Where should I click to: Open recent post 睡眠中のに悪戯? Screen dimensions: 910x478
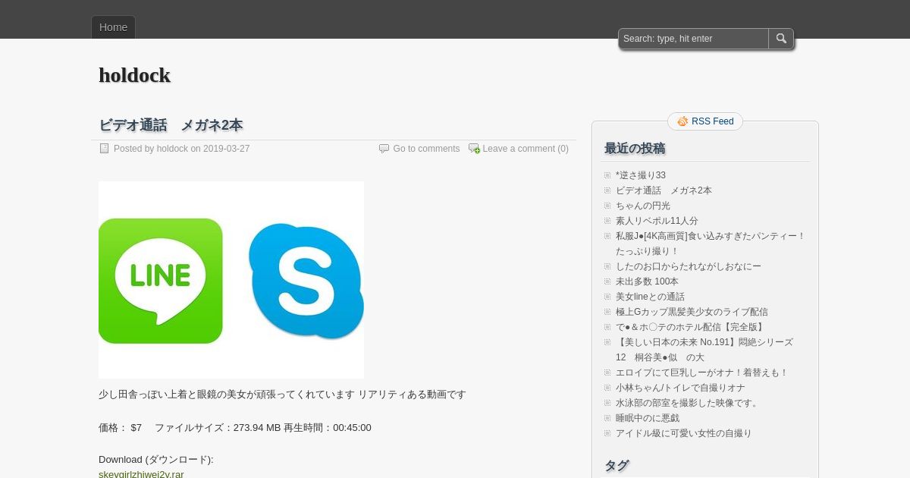click(x=648, y=418)
